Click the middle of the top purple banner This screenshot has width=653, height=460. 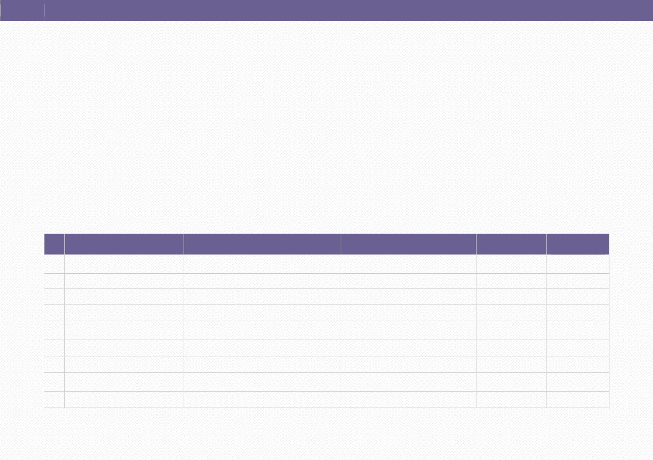click(x=326, y=10)
